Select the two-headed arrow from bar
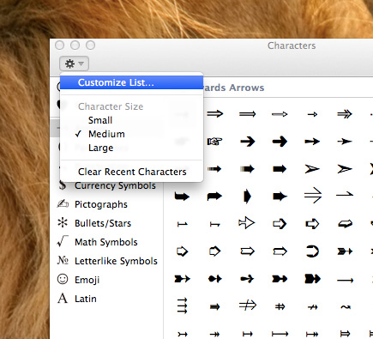Viewport: 373px width, 339px height. click(312, 334)
